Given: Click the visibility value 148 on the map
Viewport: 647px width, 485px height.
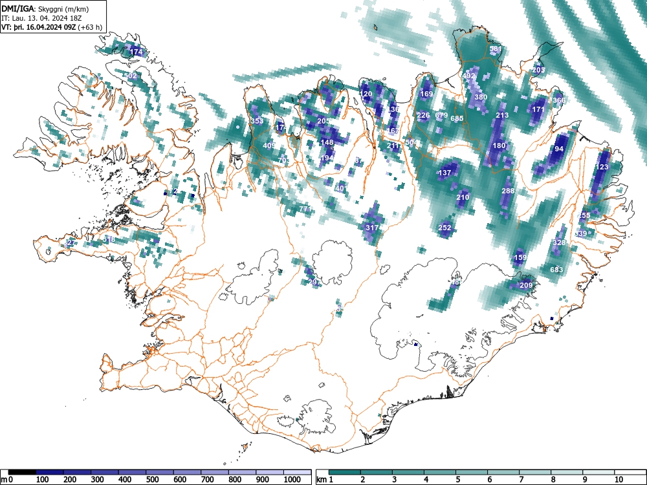Looking at the screenshot, I should click(327, 143).
